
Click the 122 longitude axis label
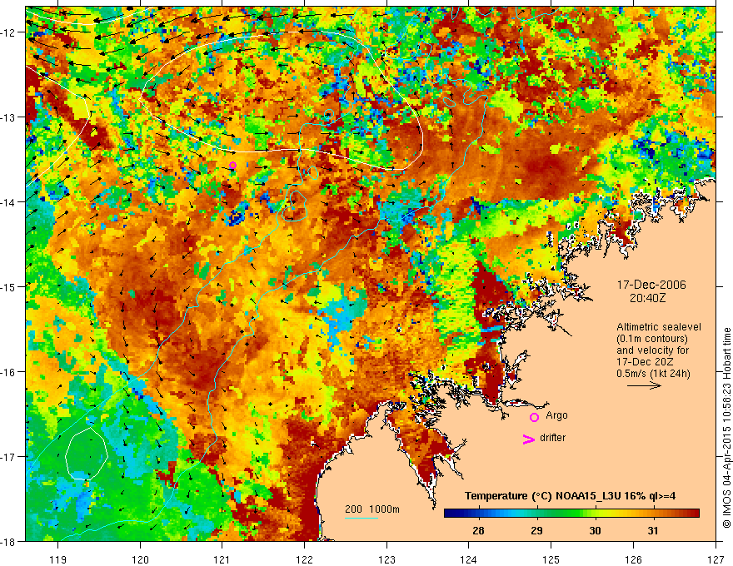(x=304, y=559)
